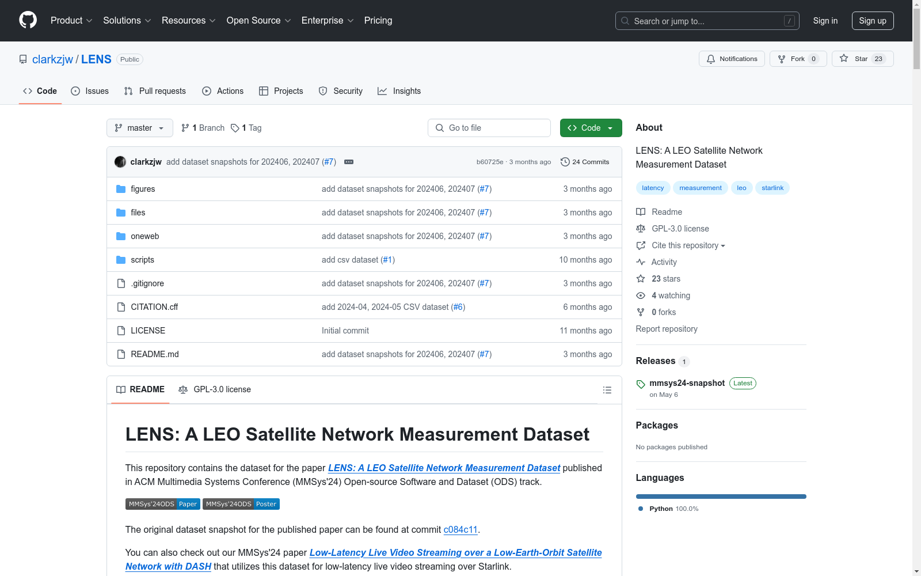This screenshot has width=921, height=576.
Task: Select the Code tab
Action: (x=40, y=91)
